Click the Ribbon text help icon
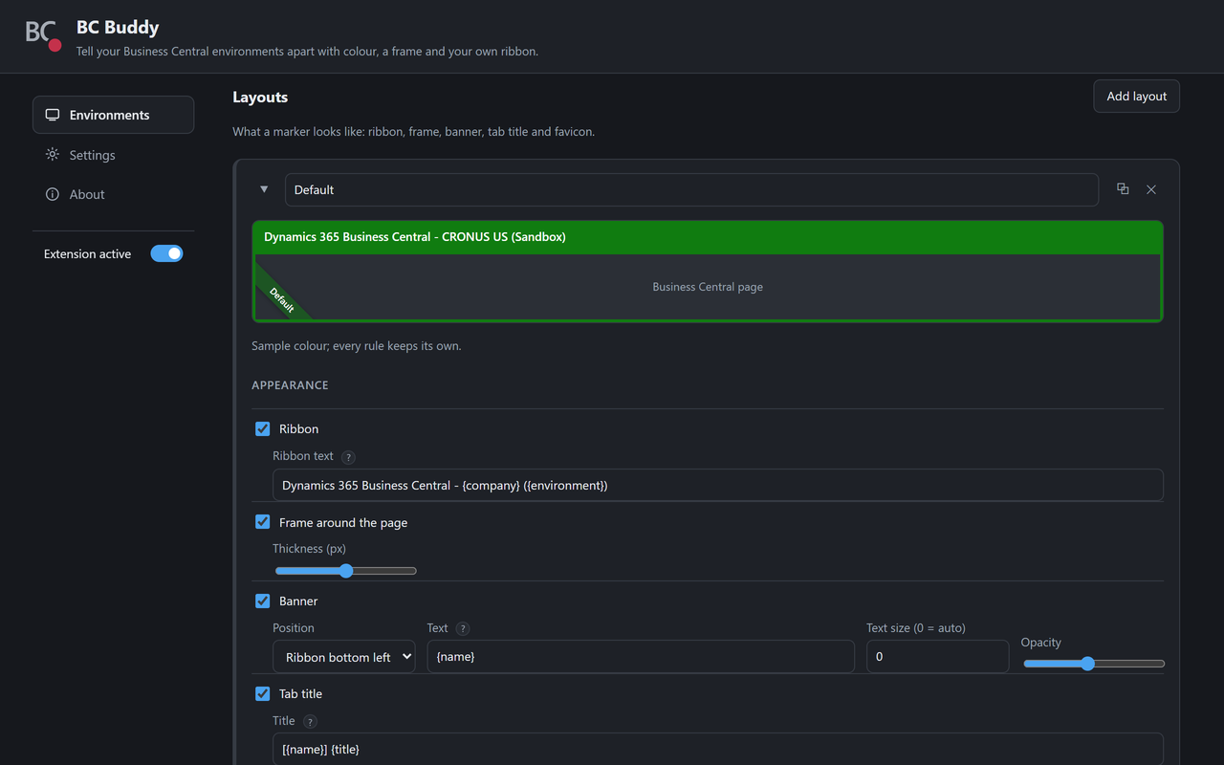The height and width of the screenshot is (765, 1224). 348,457
